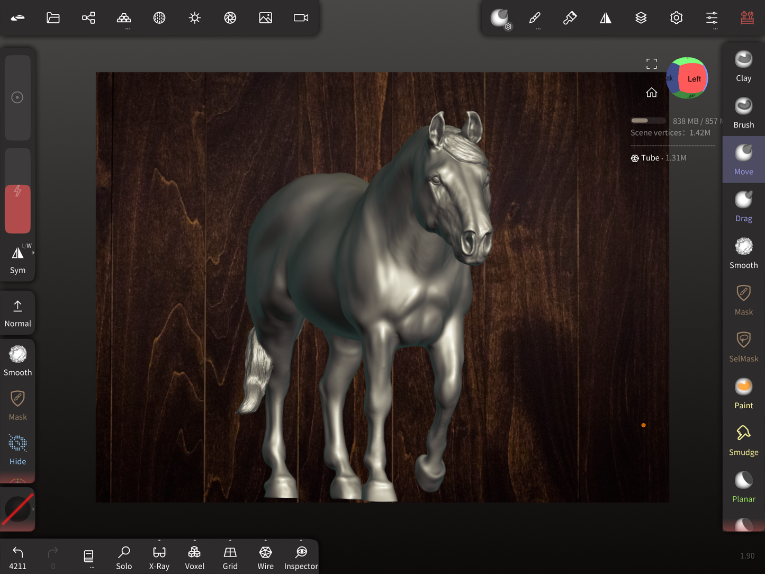
Task: Toggle Sym symmetry on left panel
Action: (x=17, y=259)
